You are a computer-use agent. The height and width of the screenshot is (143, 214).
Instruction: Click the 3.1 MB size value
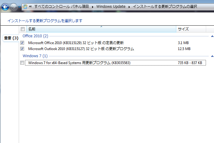(x=183, y=43)
